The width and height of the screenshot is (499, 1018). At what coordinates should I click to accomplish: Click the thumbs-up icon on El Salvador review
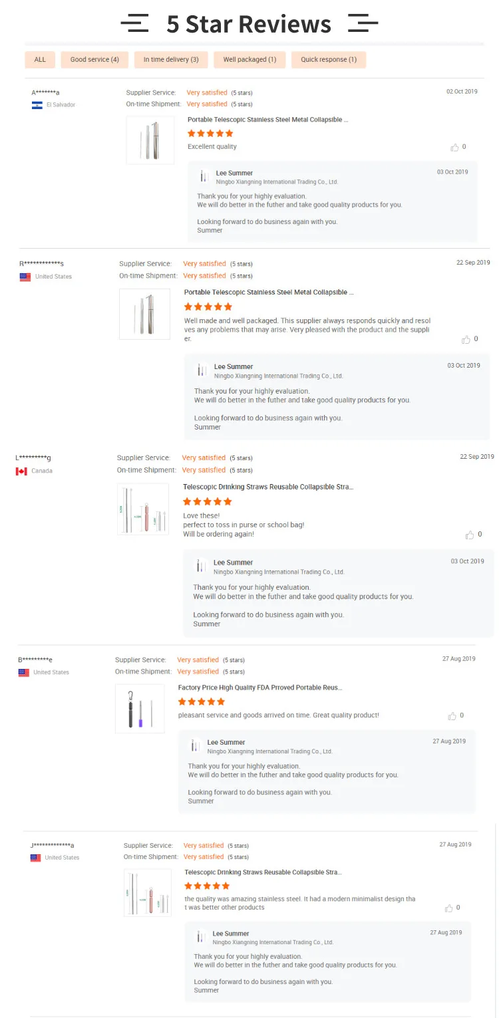(x=455, y=147)
